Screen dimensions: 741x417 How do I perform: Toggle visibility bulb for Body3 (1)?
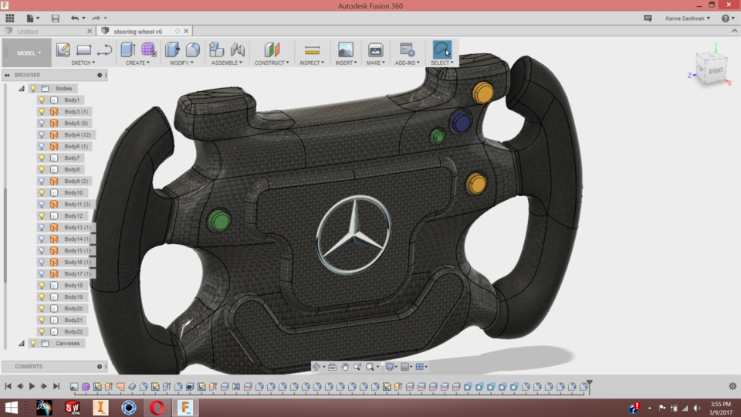42,111
